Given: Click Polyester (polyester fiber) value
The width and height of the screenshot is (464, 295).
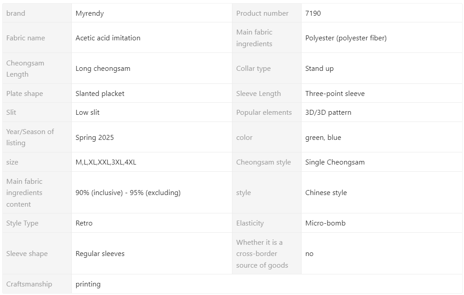Looking at the screenshot, I should (x=346, y=38).
